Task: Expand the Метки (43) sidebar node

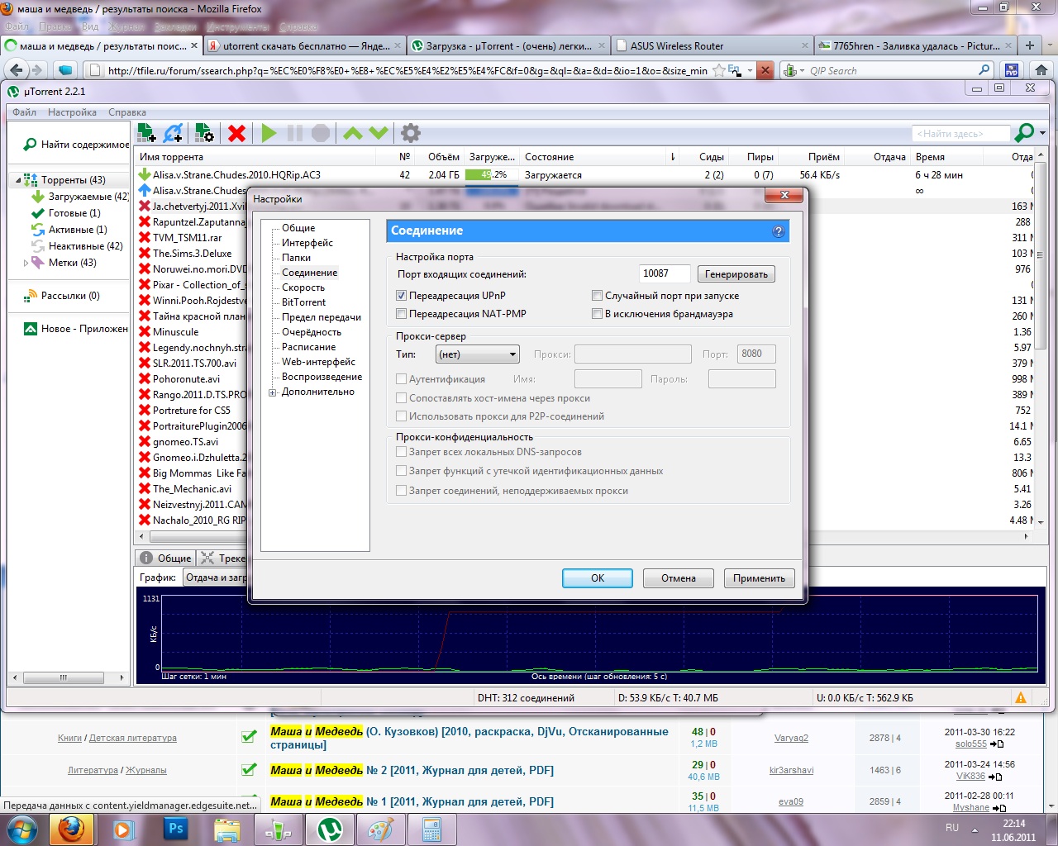Action: click(x=26, y=263)
